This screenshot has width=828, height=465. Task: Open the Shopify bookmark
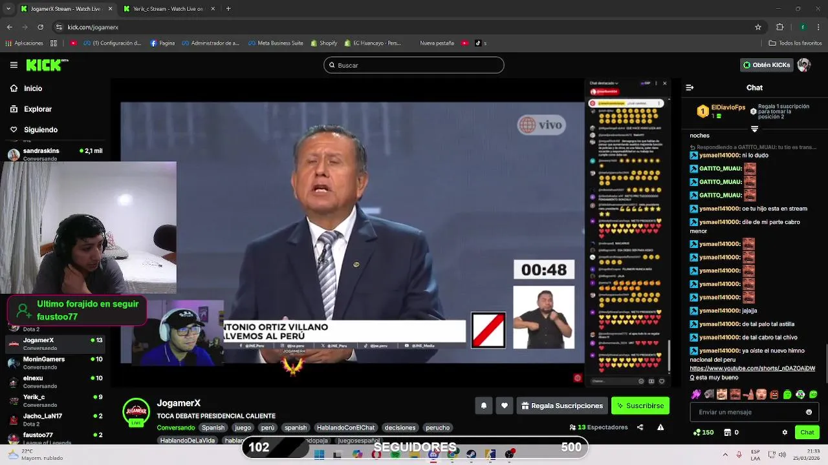(x=323, y=43)
